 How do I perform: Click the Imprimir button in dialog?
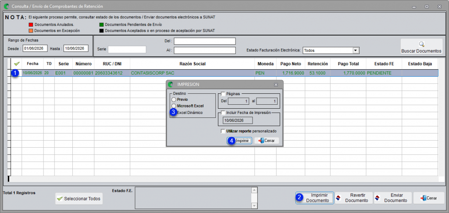pos(240,141)
